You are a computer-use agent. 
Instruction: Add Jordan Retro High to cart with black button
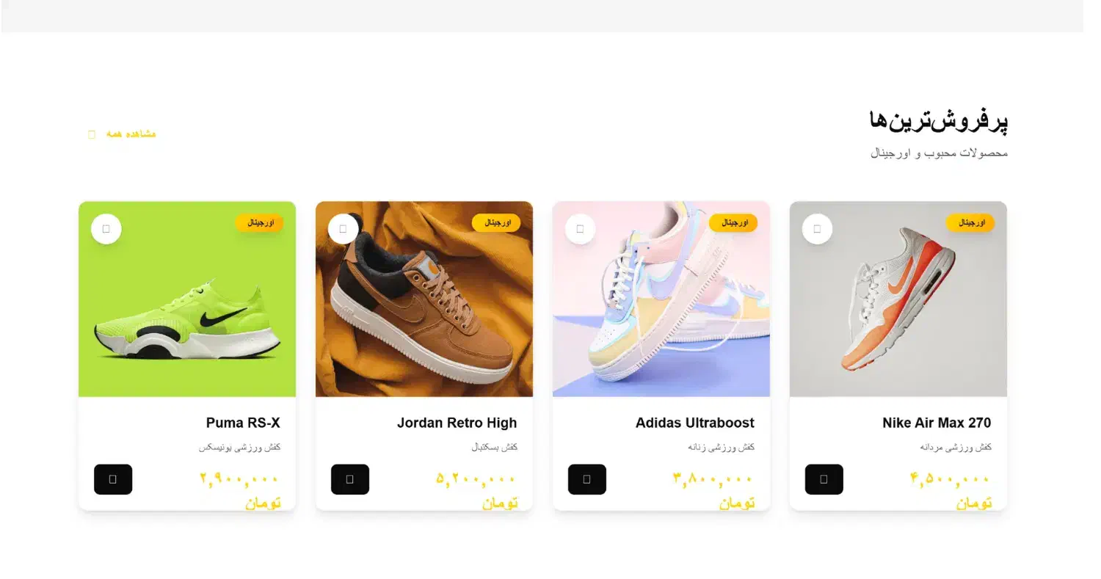(x=350, y=479)
